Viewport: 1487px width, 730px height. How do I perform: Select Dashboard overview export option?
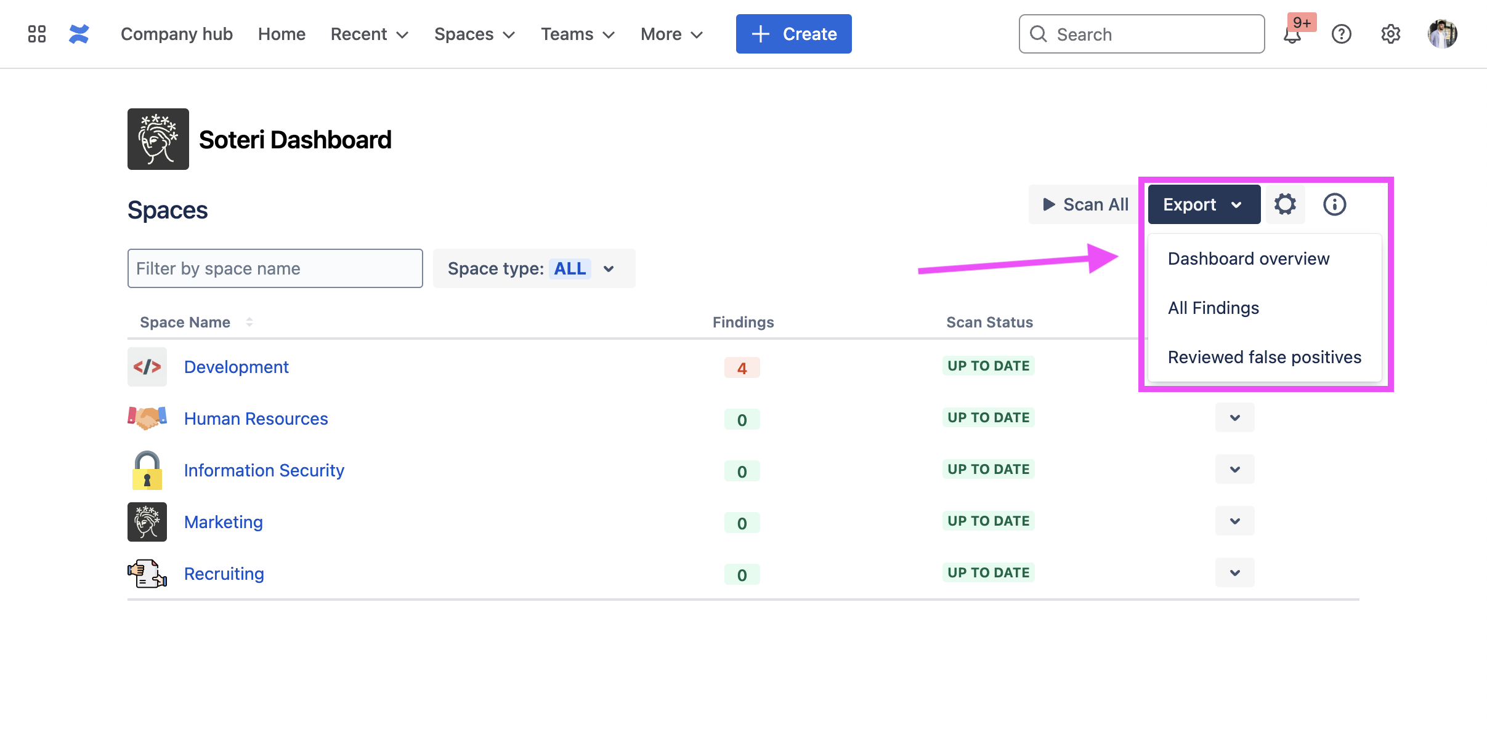tap(1248, 259)
